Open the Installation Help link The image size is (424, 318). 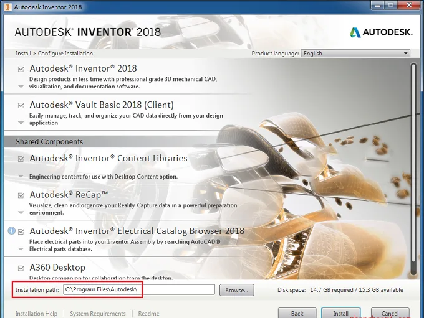point(36,314)
